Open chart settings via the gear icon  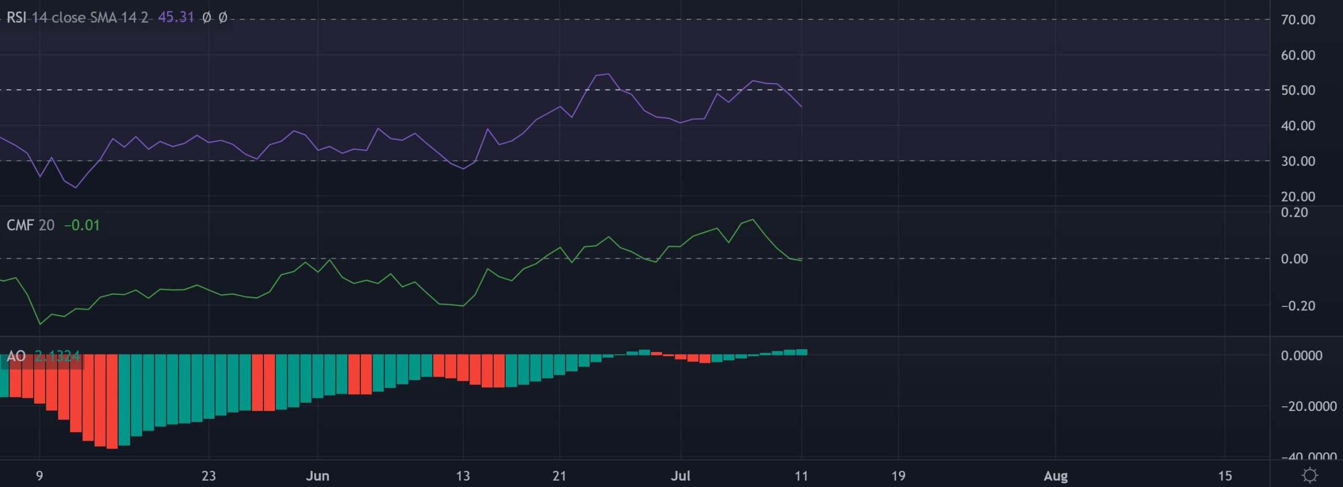[1310, 475]
